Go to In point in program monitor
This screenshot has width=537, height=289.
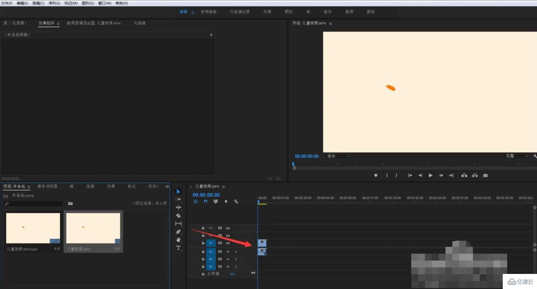pos(410,175)
